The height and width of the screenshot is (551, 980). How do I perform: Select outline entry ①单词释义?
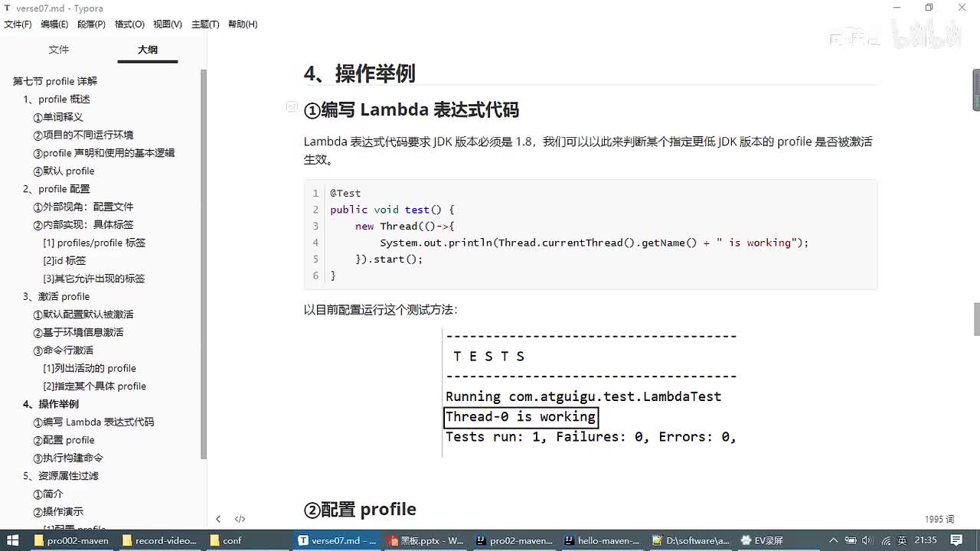(x=58, y=117)
